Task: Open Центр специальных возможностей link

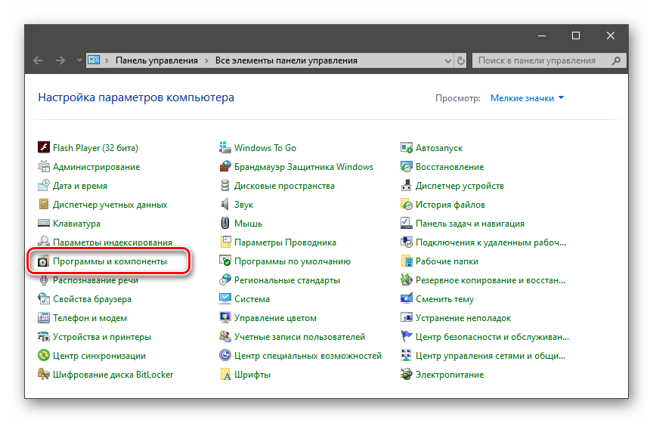Action: [308, 356]
